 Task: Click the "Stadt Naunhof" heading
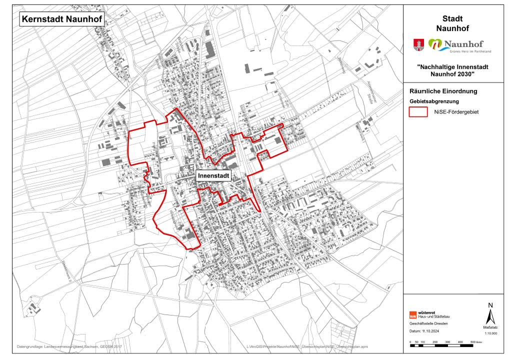tap(452, 23)
